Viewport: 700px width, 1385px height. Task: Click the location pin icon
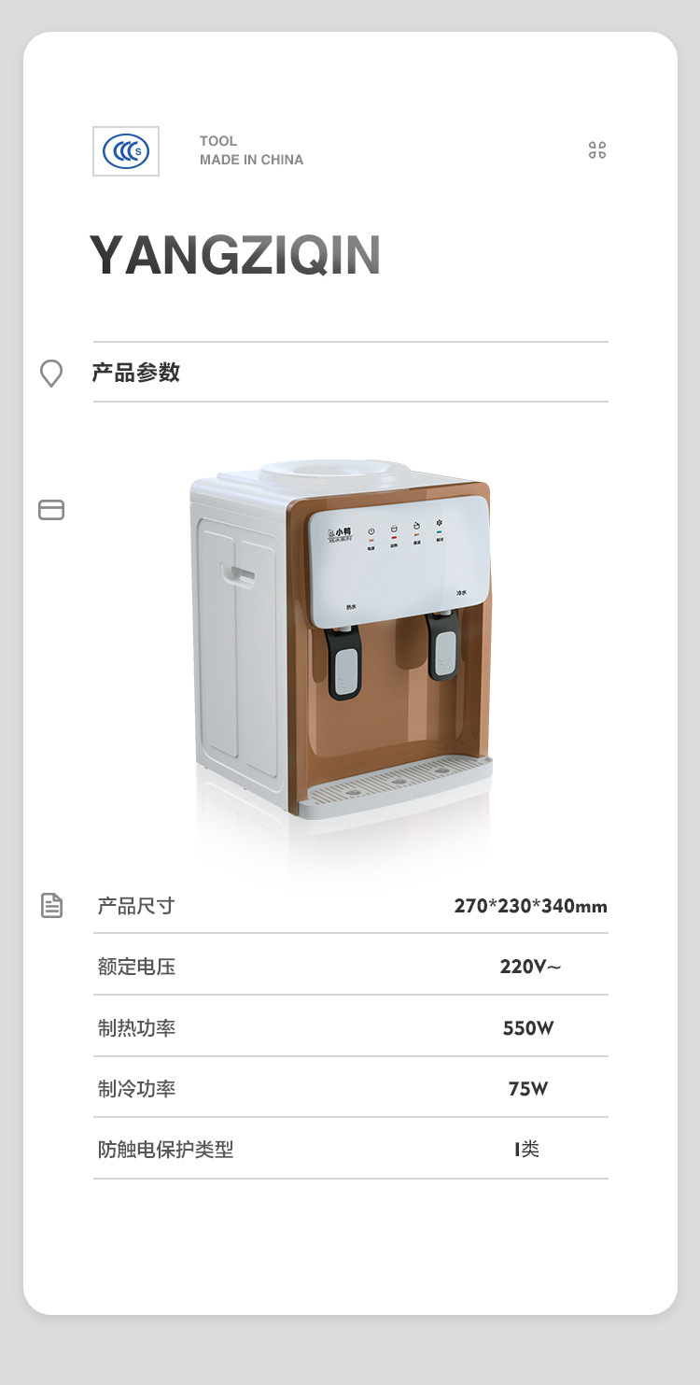[x=51, y=374]
